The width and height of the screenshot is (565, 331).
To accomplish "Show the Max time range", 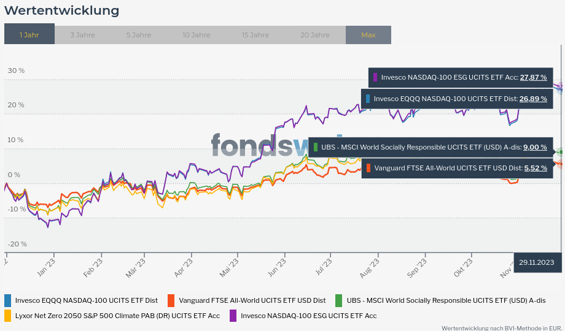I will (368, 35).
